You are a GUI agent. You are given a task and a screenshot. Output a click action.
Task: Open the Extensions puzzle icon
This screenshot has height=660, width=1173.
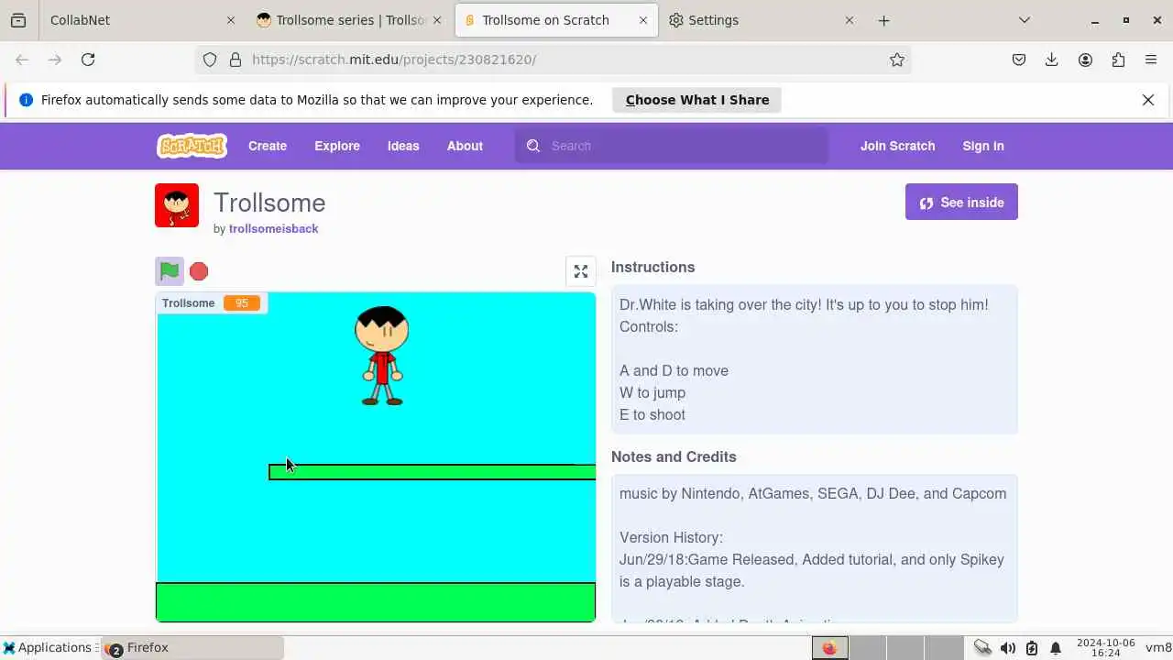click(x=1118, y=60)
